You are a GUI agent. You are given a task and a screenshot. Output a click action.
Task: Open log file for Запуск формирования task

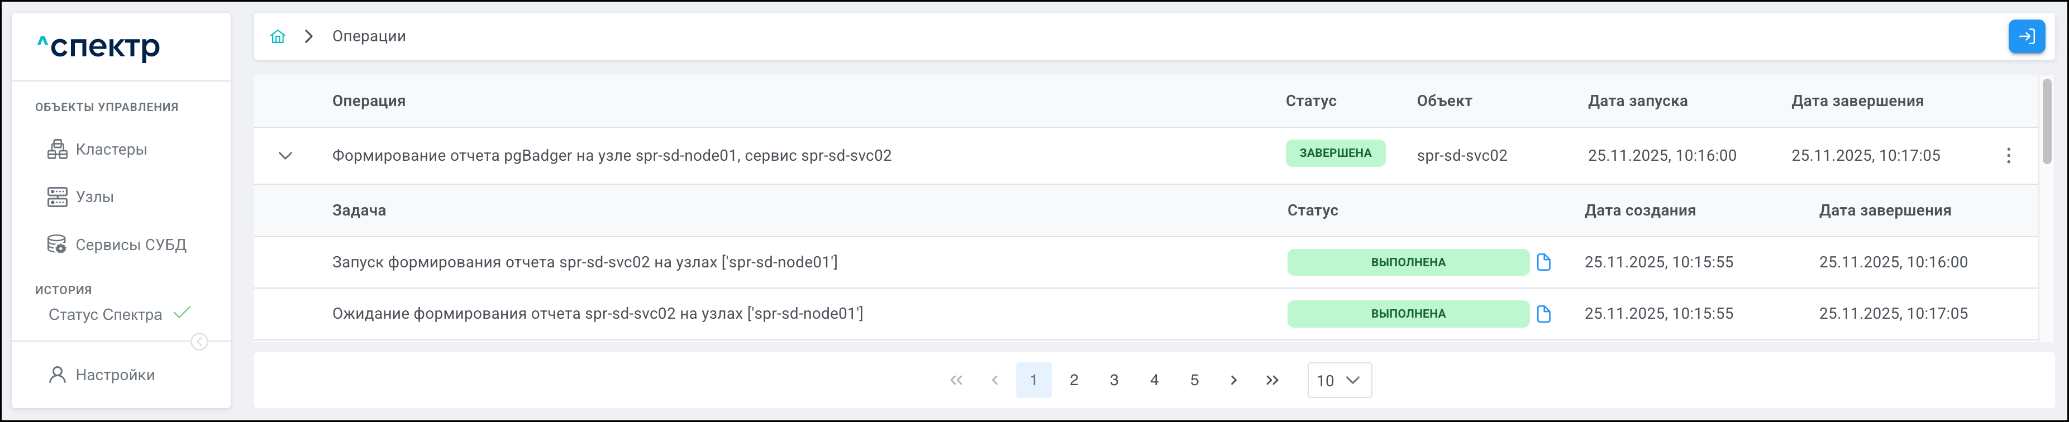[1544, 262]
